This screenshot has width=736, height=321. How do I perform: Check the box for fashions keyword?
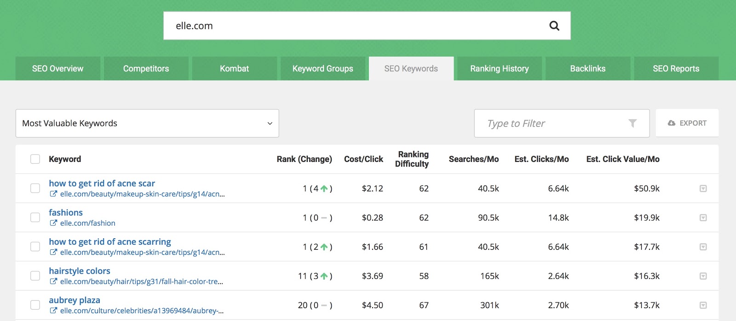point(35,218)
